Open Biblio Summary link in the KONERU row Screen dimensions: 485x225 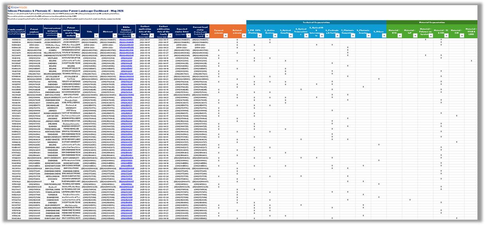[x=126, y=50]
